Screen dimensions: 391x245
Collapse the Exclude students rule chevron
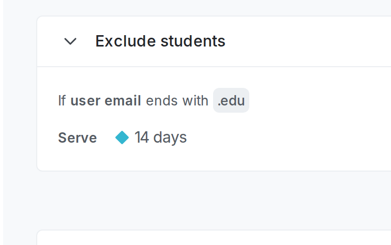pyautogui.click(x=70, y=41)
